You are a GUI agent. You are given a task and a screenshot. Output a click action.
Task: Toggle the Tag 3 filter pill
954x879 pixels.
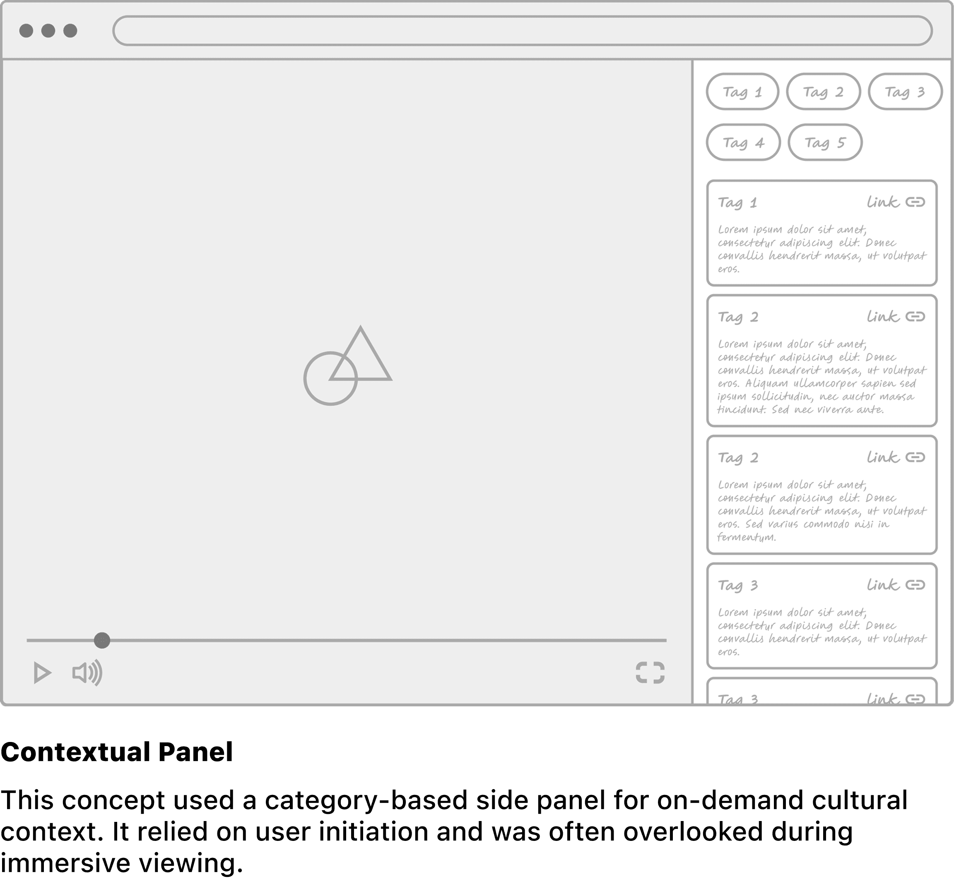(905, 92)
